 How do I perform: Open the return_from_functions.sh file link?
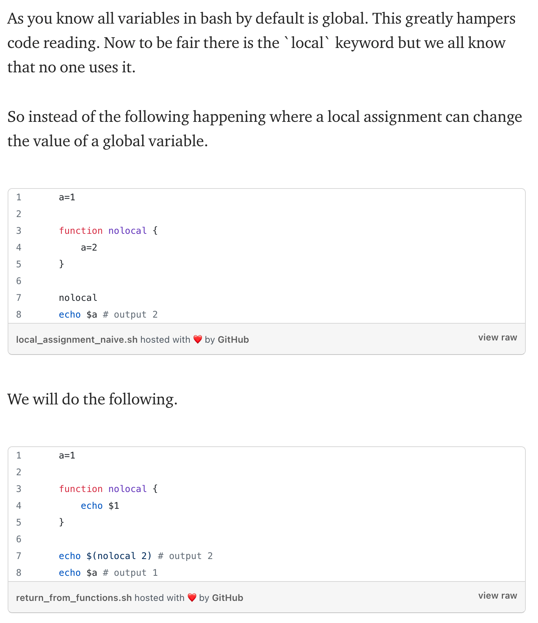[x=74, y=597]
